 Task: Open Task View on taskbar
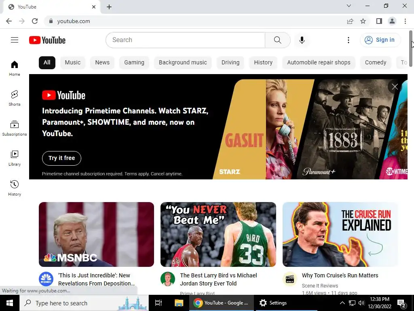(x=158, y=303)
